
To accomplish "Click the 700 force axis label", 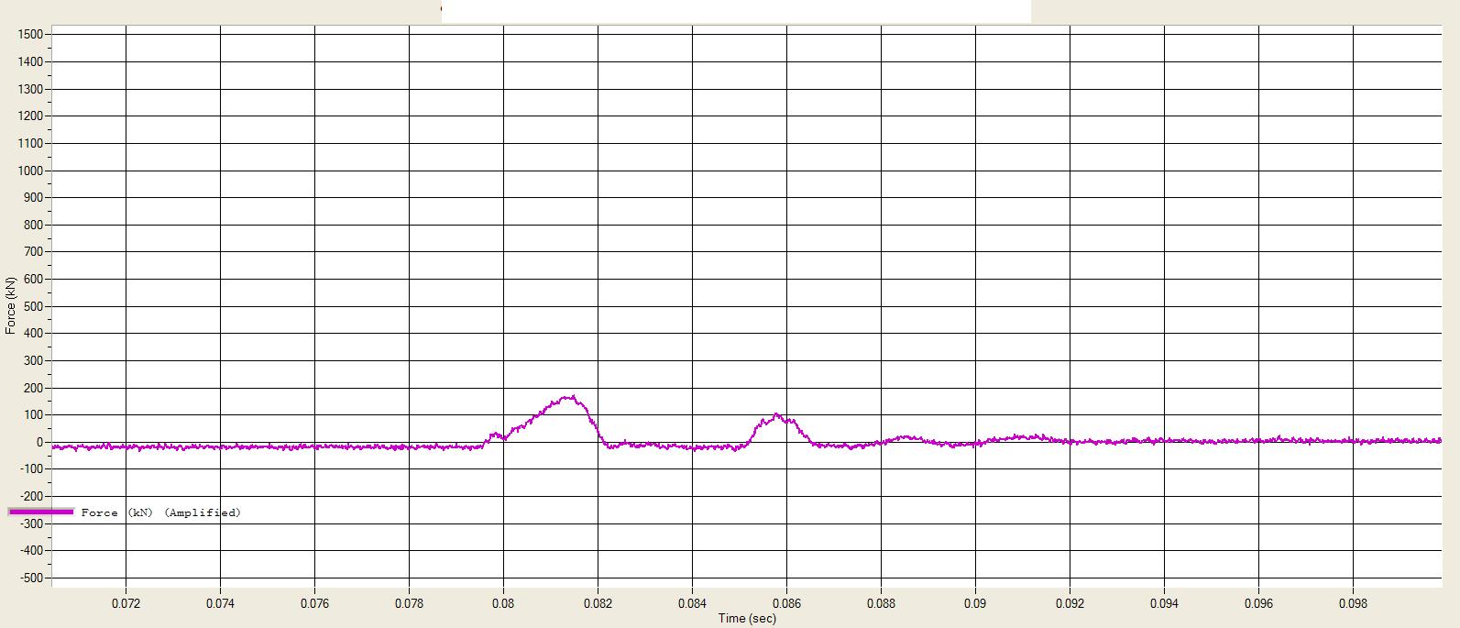I will coord(33,251).
